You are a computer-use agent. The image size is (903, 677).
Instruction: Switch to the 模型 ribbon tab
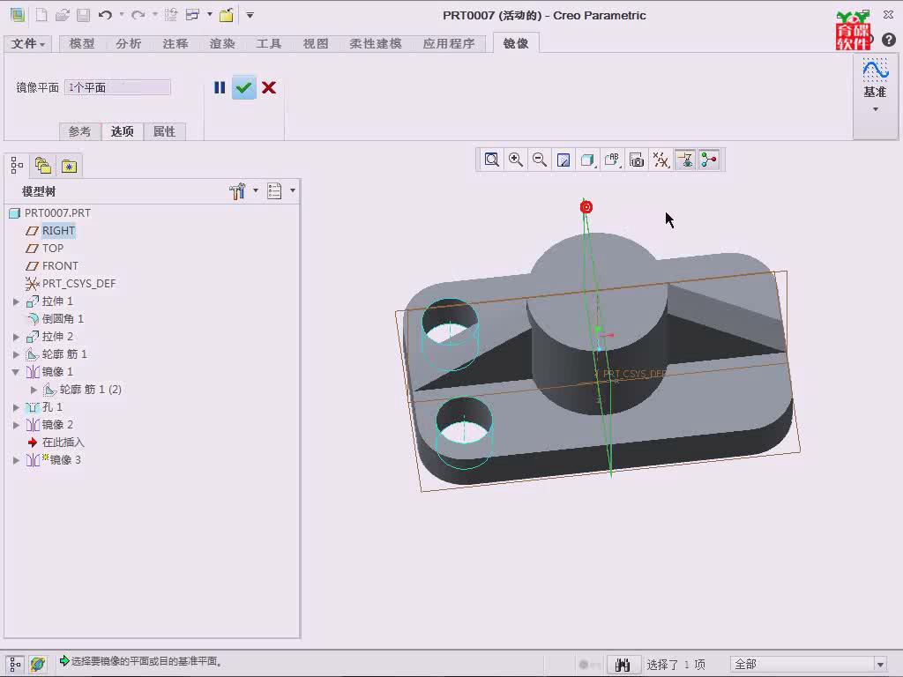[x=82, y=44]
